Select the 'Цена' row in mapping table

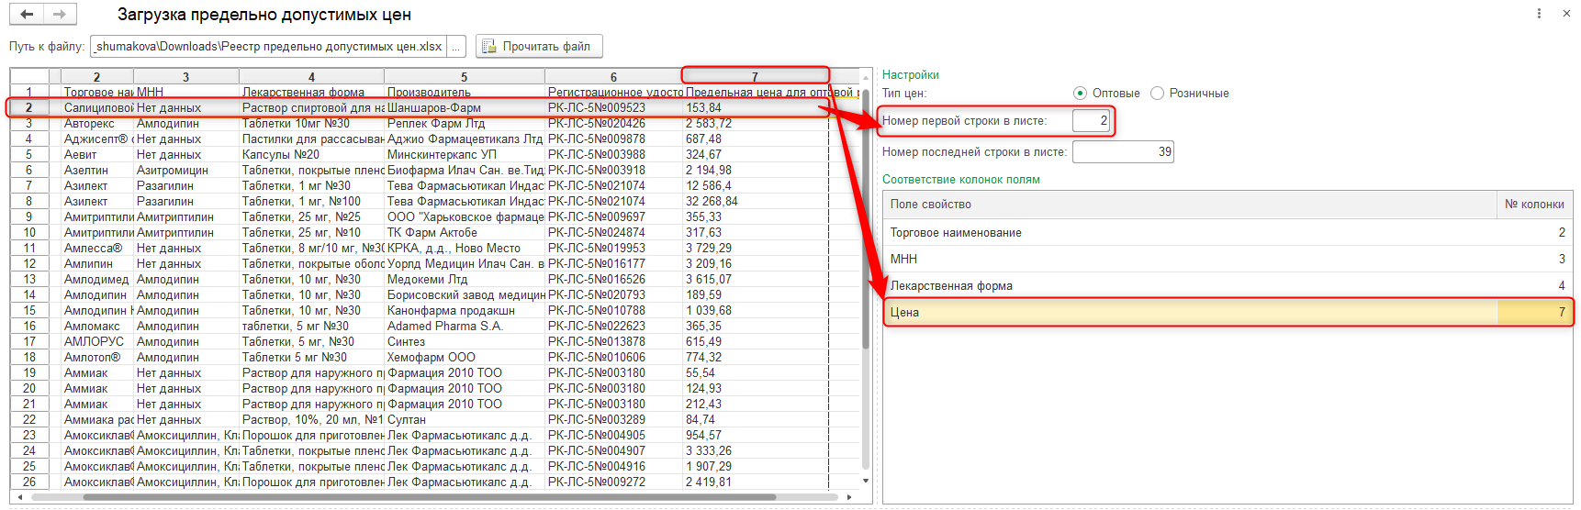pyautogui.click(x=1190, y=313)
